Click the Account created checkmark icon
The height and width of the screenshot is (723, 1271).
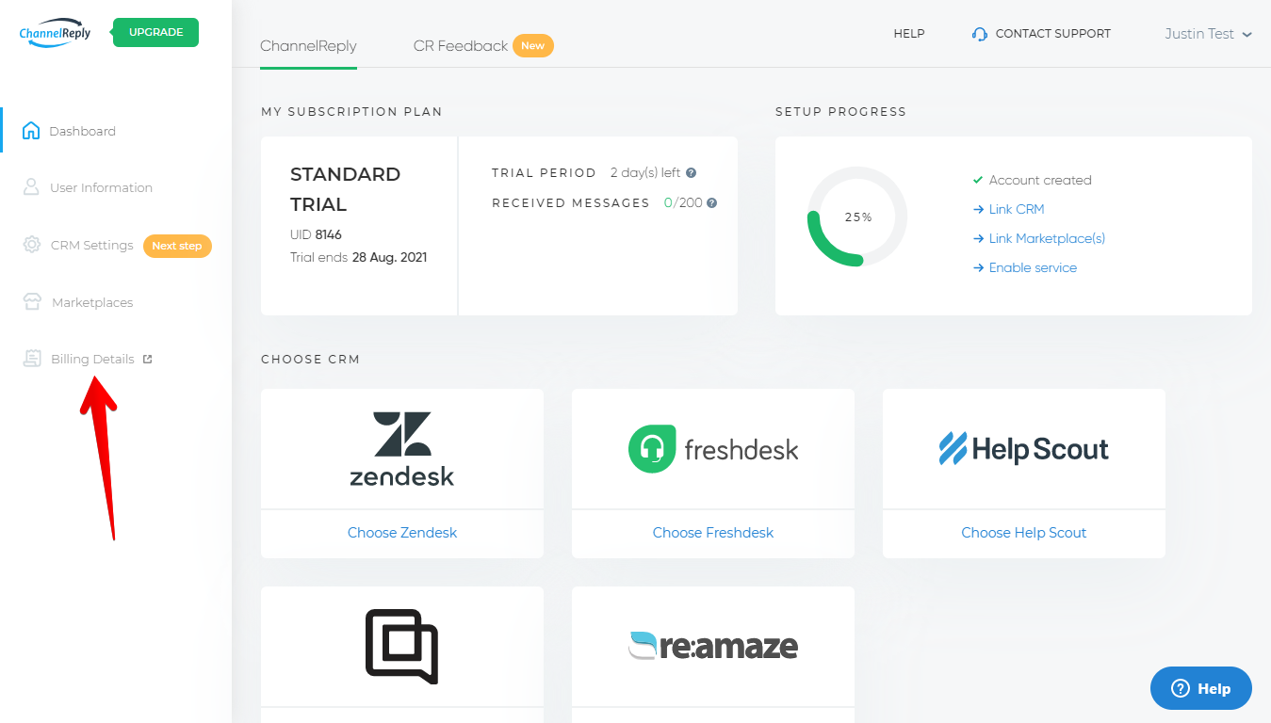(x=978, y=180)
